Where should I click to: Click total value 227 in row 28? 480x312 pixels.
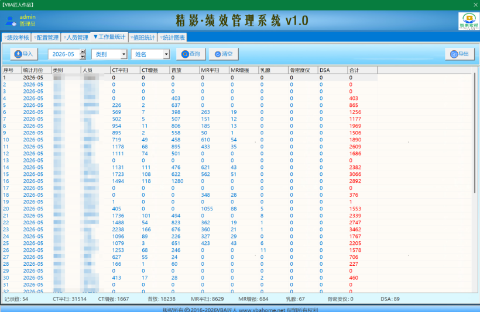coord(354,264)
